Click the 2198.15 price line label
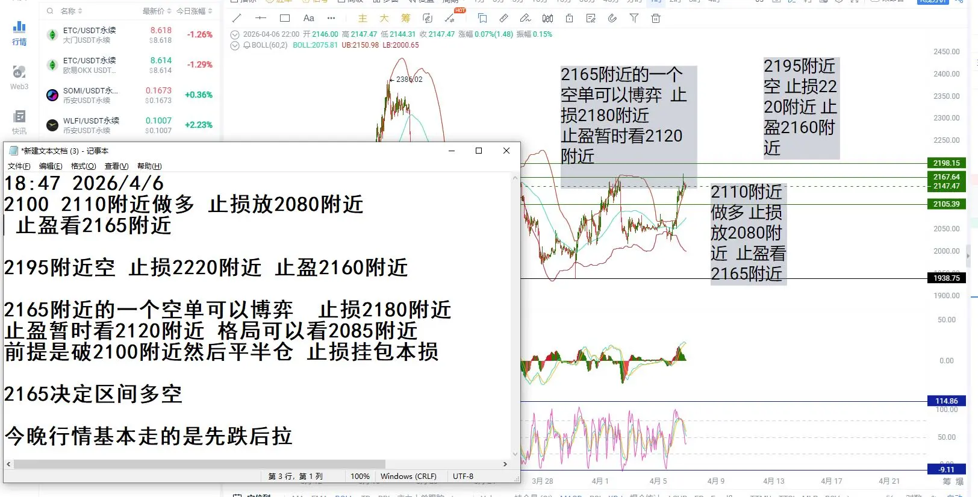Image resolution: width=978 pixels, height=497 pixels. [x=946, y=163]
